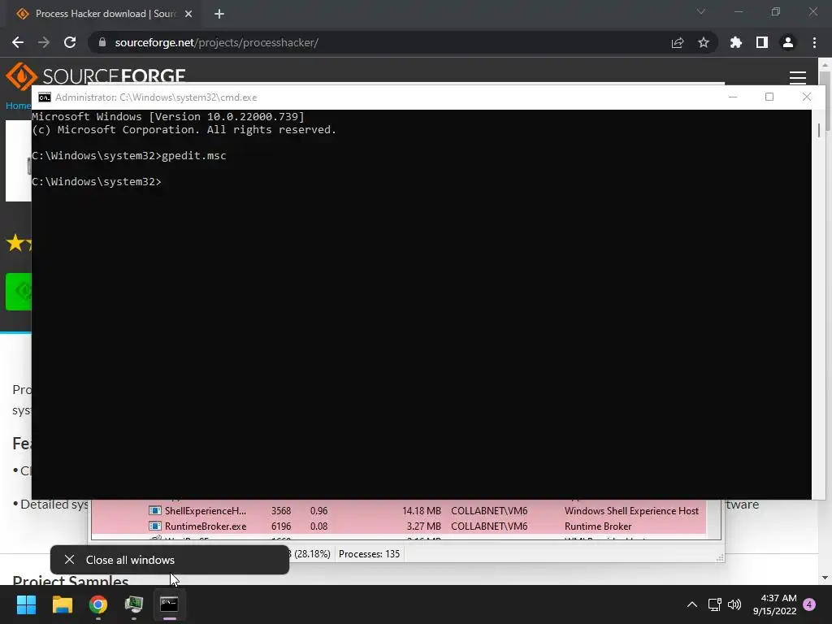The image size is (832, 624).
Task: Open a new Chrome tab
Action: tap(219, 14)
